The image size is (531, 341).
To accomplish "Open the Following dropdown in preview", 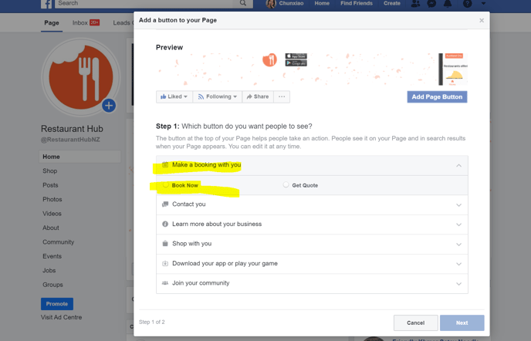I will point(218,97).
